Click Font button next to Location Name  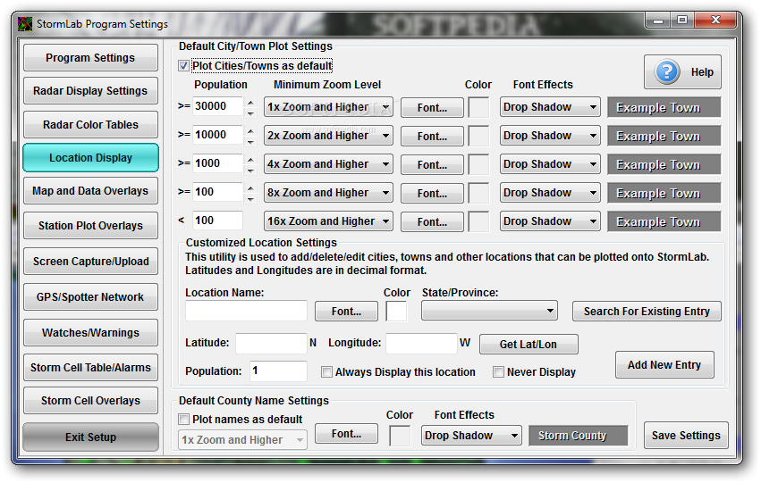(x=346, y=311)
